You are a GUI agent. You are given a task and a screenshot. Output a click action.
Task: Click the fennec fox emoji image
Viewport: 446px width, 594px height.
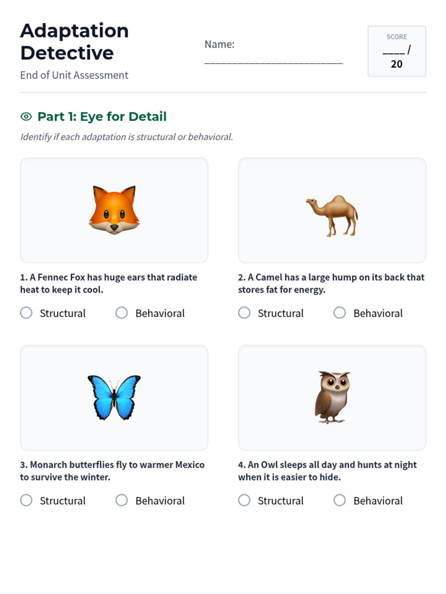coord(114,210)
